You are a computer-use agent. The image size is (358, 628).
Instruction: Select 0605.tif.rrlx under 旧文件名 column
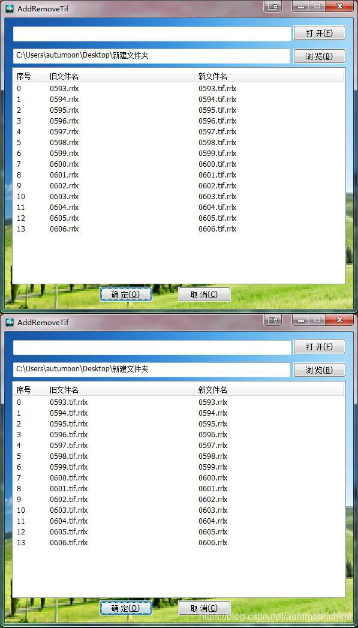tap(69, 532)
